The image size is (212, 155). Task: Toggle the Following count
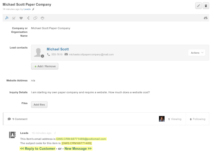[x=197, y=119]
